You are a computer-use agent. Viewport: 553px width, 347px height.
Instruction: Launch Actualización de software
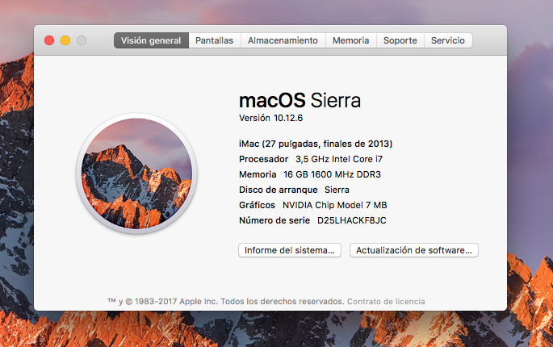[413, 250]
